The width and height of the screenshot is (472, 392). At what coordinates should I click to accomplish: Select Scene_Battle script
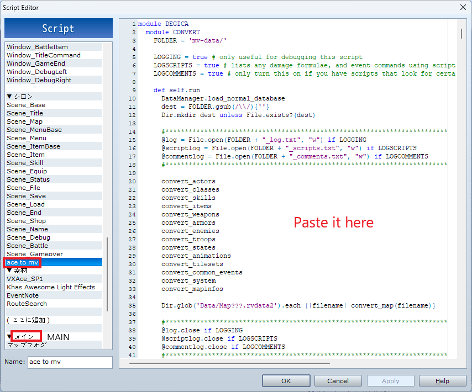pyautogui.click(x=54, y=246)
